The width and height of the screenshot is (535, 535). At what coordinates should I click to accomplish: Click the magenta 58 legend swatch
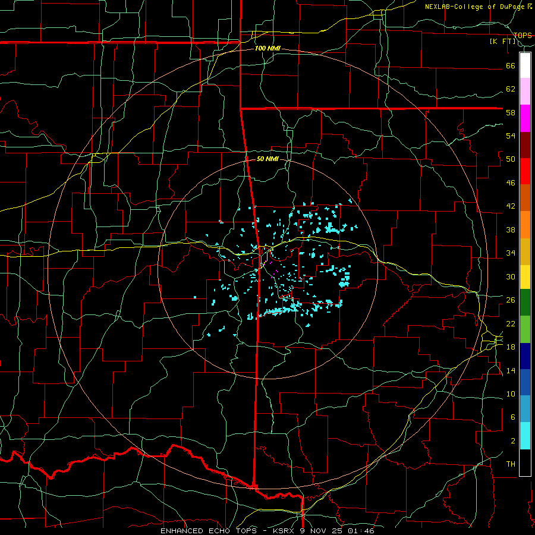525,118
